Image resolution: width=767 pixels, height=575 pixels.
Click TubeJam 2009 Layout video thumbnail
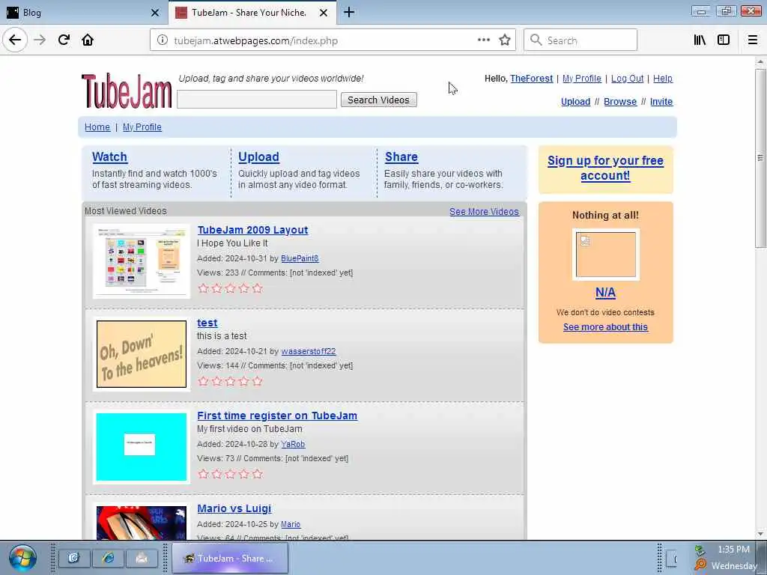point(142,261)
